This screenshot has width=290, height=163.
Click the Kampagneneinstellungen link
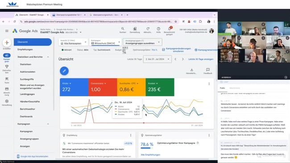pyautogui.click(x=206, y=50)
